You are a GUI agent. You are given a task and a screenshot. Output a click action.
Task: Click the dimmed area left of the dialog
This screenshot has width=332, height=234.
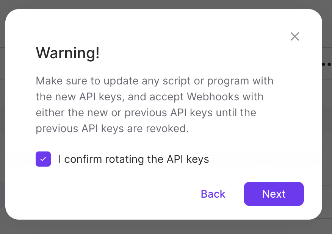click(x=2, y=114)
